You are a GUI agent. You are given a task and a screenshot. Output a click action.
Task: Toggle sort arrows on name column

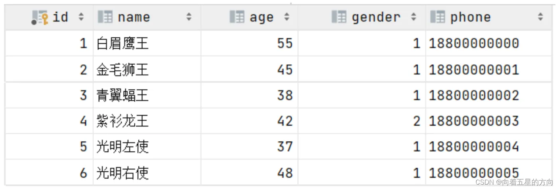[x=189, y=17]
